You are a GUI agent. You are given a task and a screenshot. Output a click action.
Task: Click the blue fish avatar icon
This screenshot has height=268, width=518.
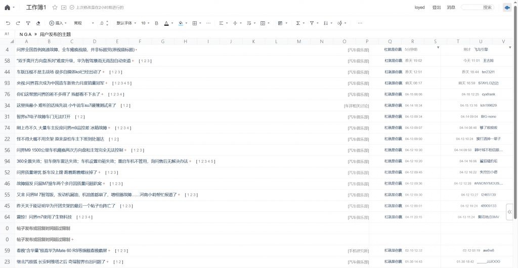(x=507, y=8)
